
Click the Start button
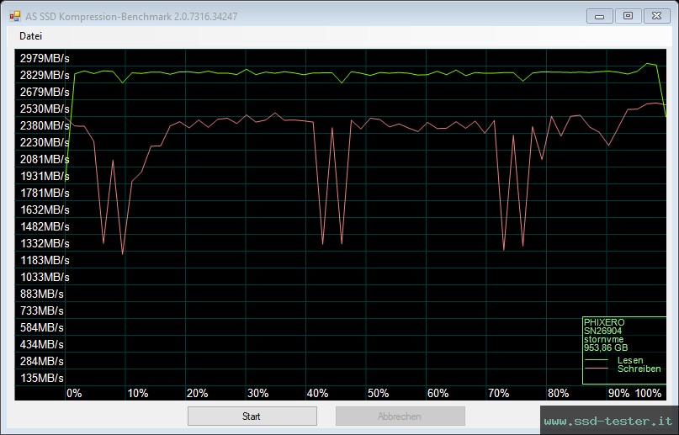[x=252, y=416]
